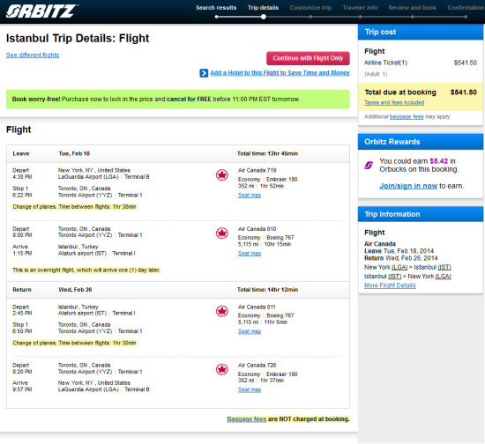
Task: Click Air Canada logo for flight 810
Action: (x=221, y=233)
